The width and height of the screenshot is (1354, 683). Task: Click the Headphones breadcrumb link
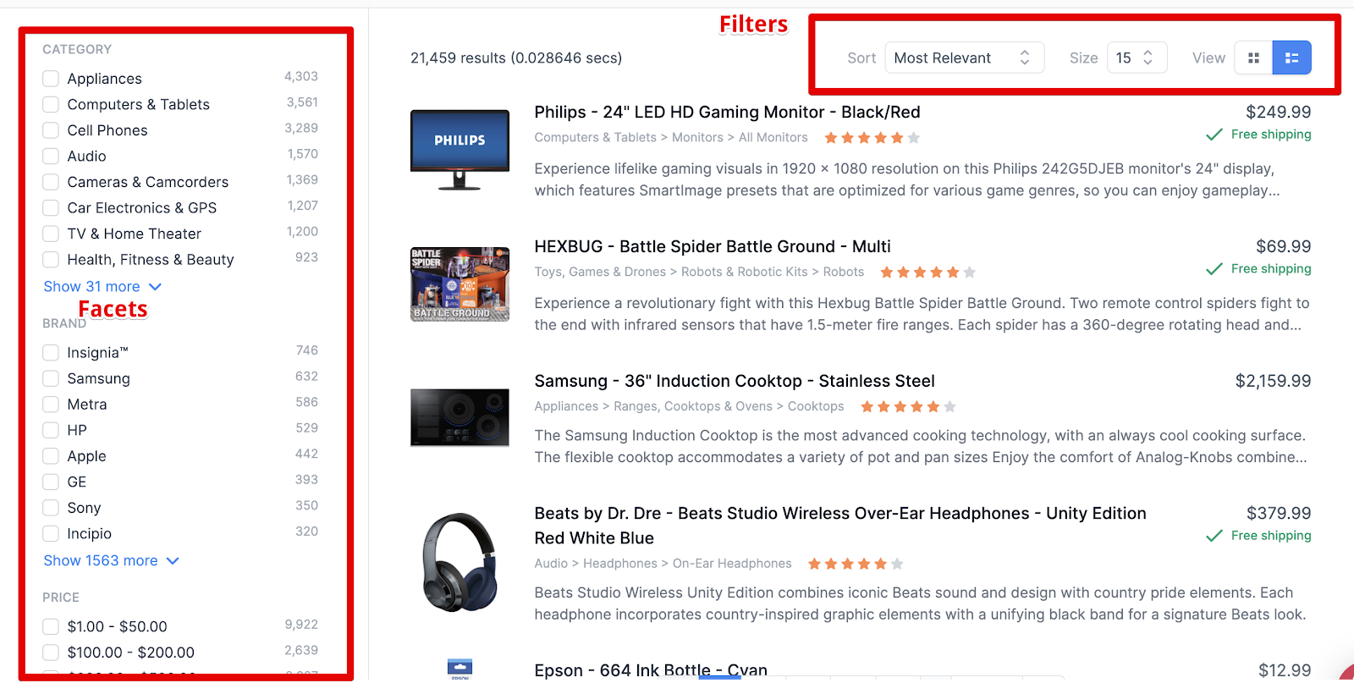pyautogui.click(x=619, y=564)
